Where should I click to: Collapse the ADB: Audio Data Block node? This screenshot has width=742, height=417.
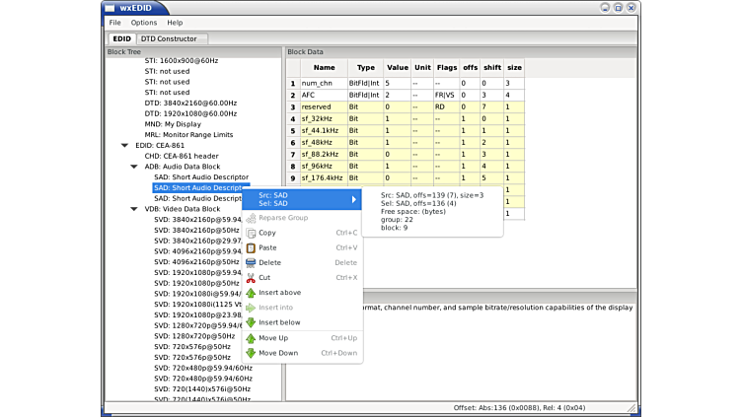click(135, 167)
